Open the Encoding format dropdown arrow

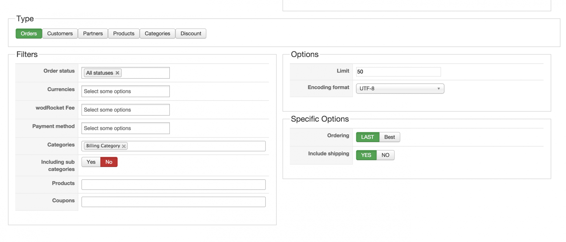pyautogui.click(x=438, y=89)
